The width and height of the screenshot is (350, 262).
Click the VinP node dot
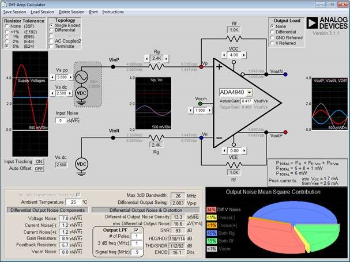113,67
